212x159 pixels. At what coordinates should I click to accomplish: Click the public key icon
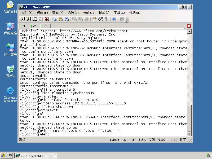tap(107, 19)
